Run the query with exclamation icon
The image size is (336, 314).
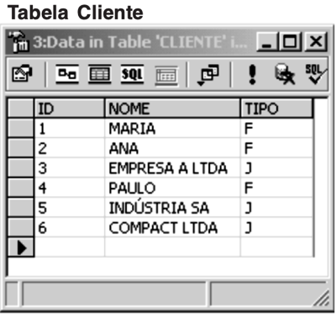point(252,74)
